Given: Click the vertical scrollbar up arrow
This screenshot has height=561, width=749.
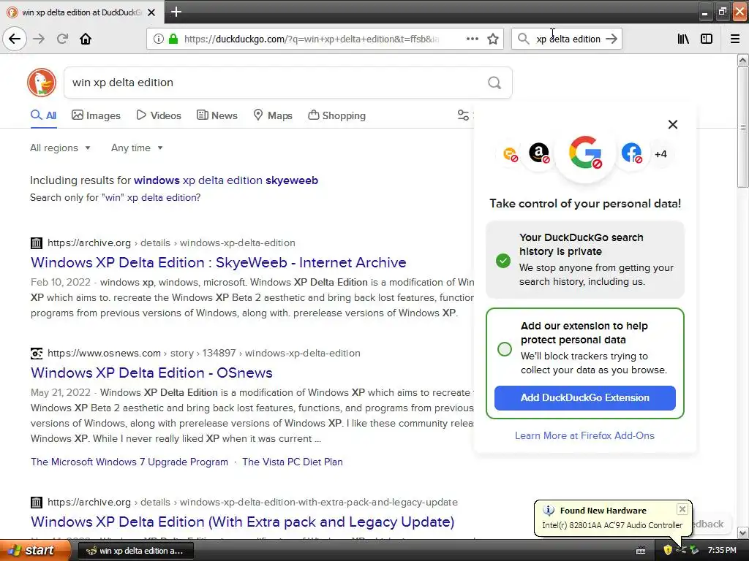Looking at the screenshot, I should point(742,60).
